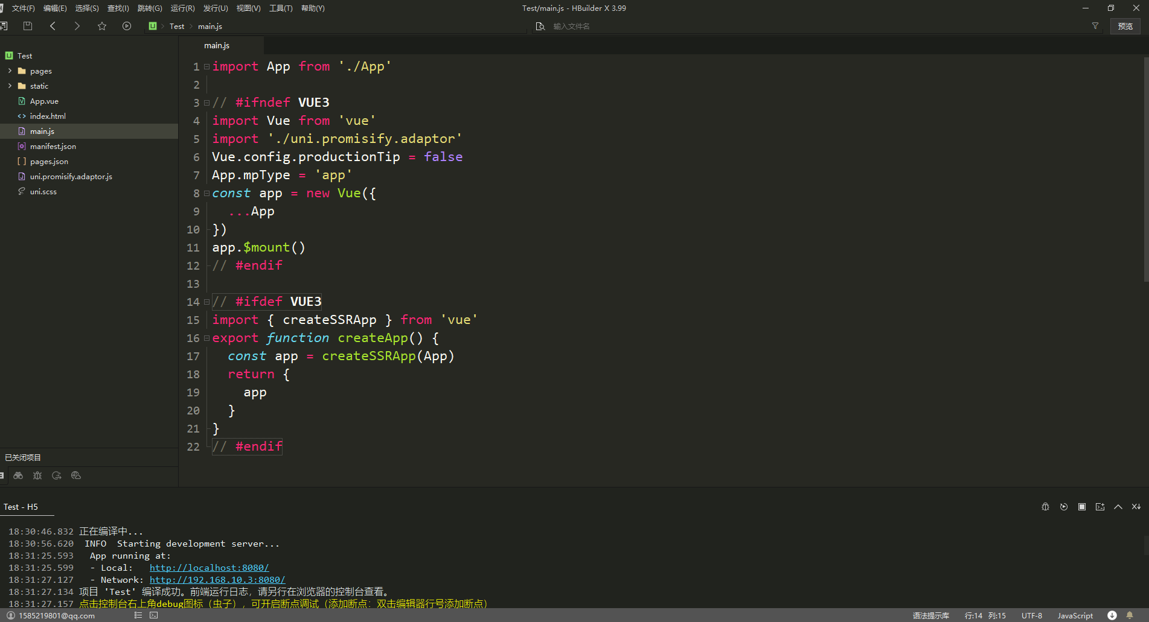Click the debug bug icon in console toolbar
Screen dimensions: 1149x622
1045,507
